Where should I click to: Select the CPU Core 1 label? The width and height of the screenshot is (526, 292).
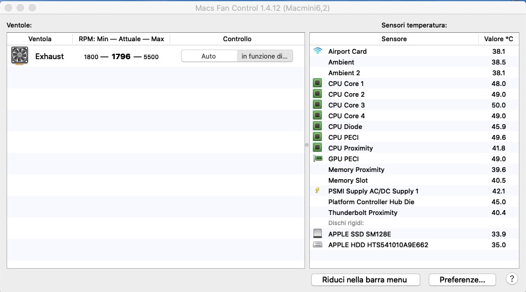(346, 84)
